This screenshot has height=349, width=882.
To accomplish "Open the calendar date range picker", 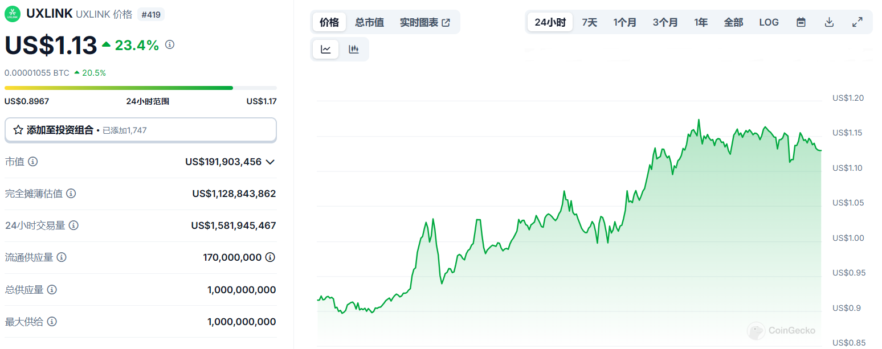I will pyautogui.click(x=801, y=22).
